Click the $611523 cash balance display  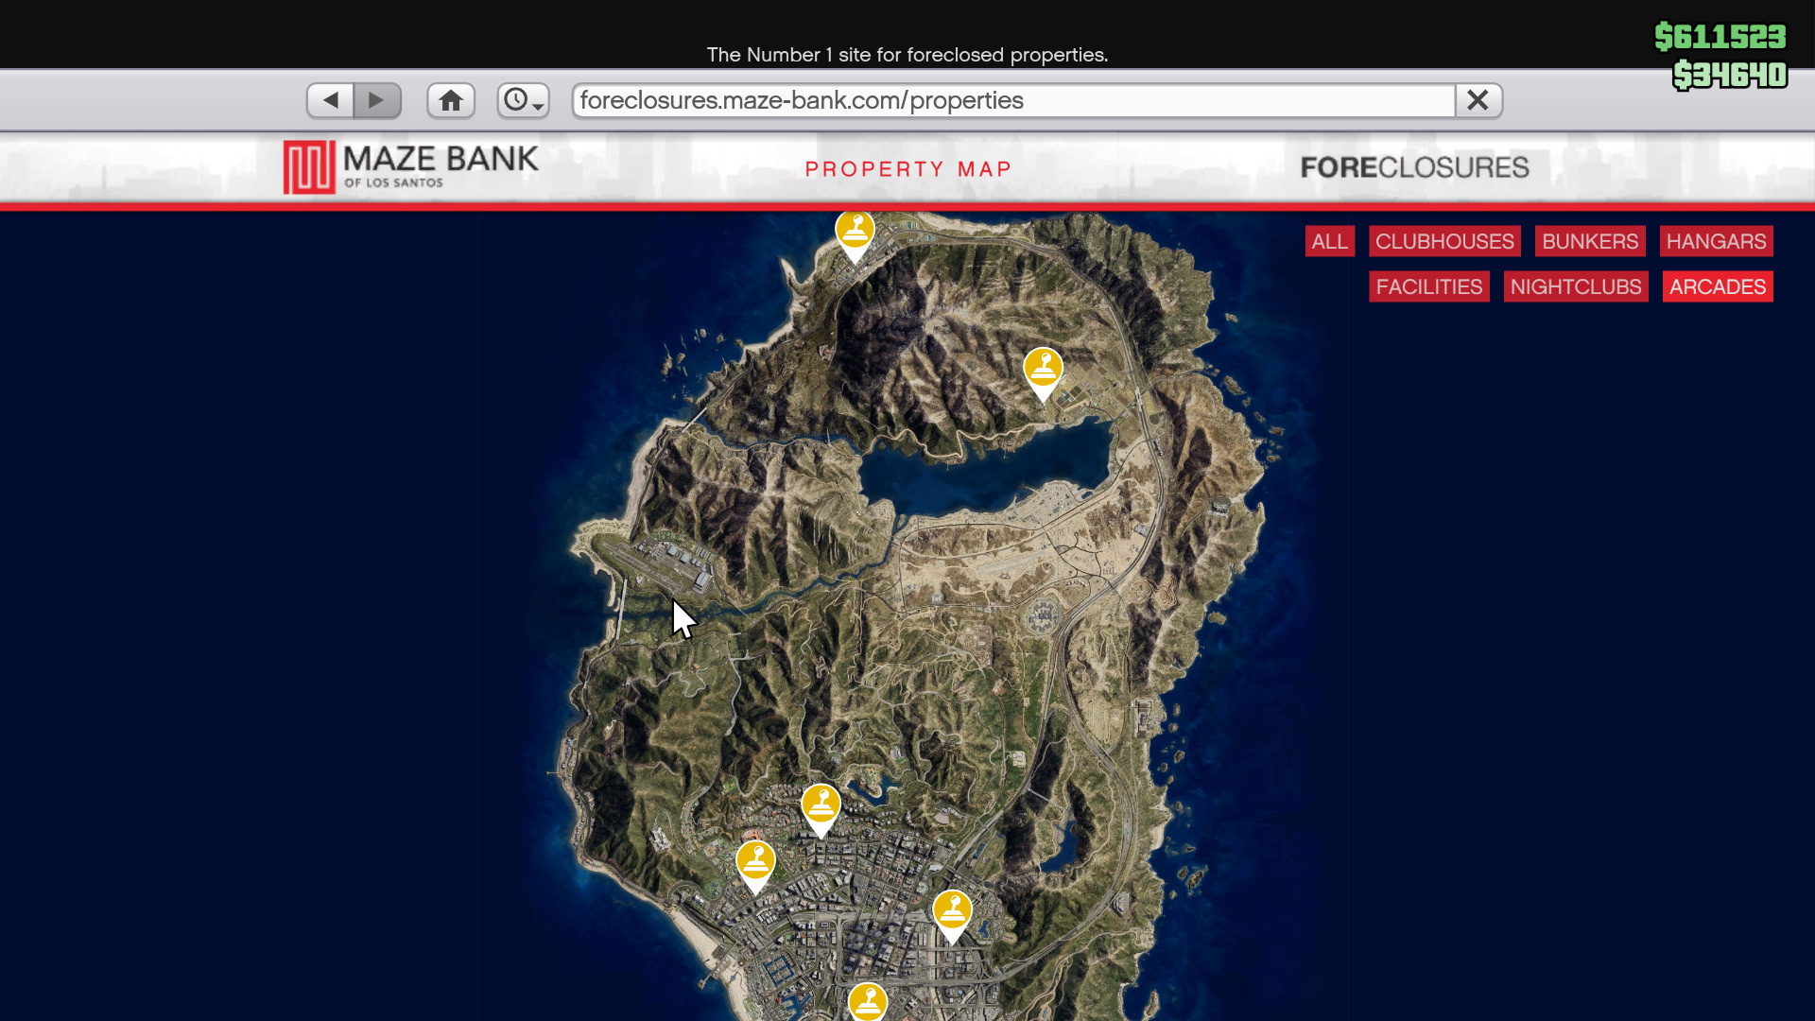[x=1720, y=37]
